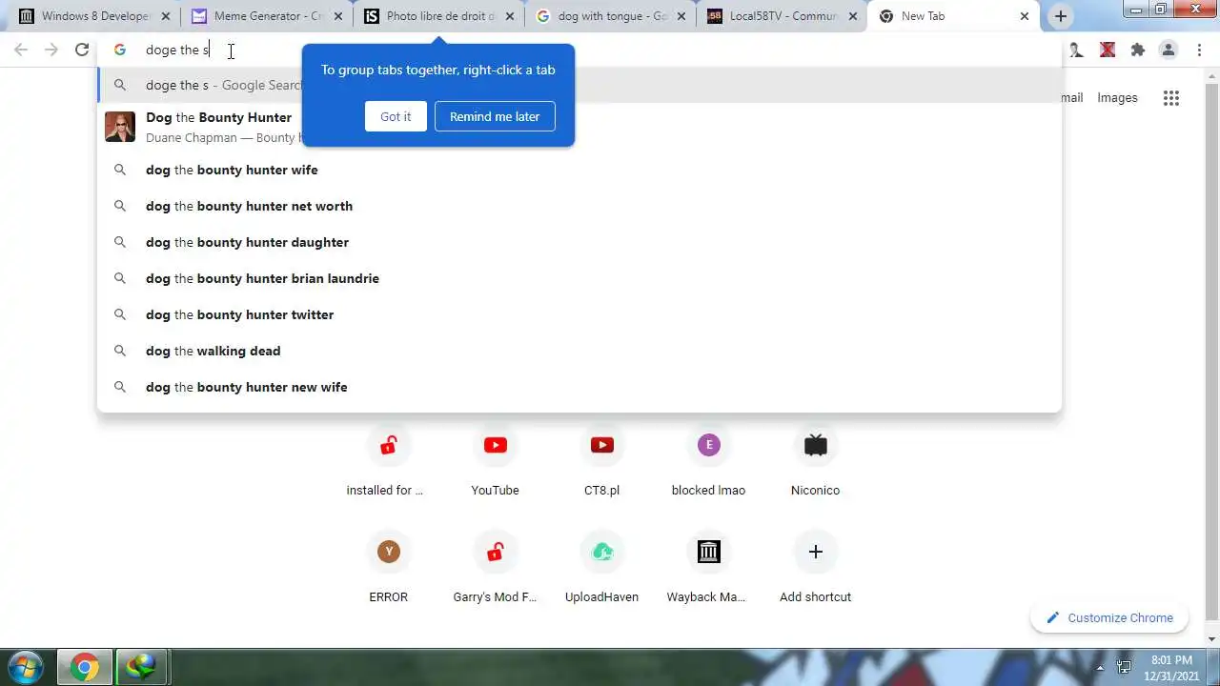
Task: Open the Extensions puzzle-piece menu
Action: (x=1138, y=50)
